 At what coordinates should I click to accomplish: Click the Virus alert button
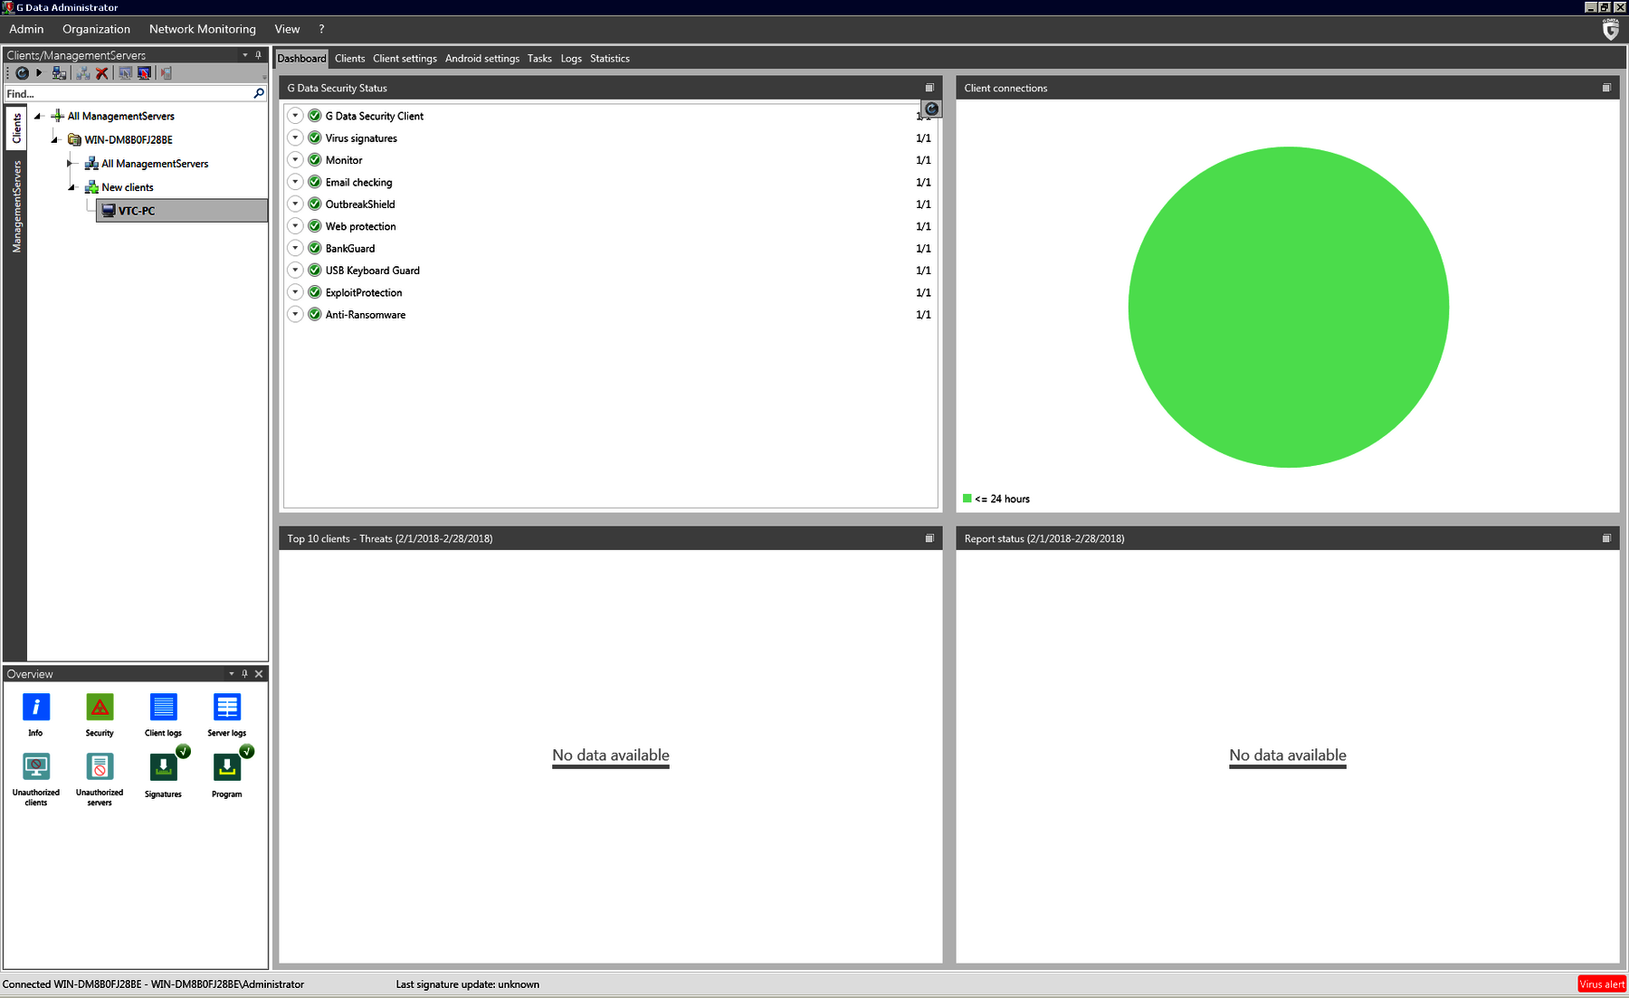(1601, 984)
